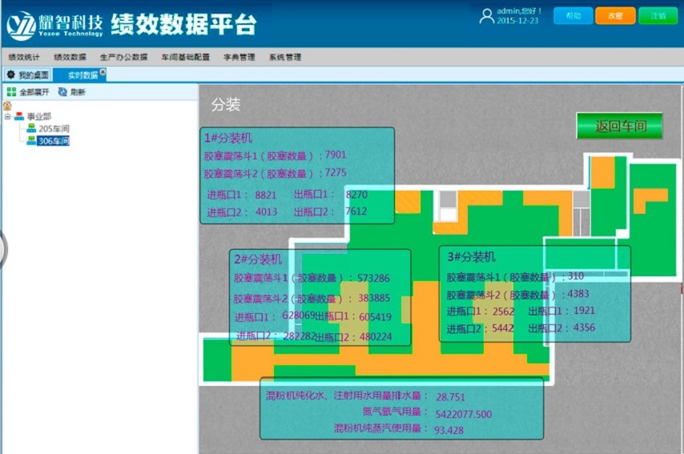Click the 205车间 workshop node icon
The height and width of the screenshot is (454, 684).
(x=31, y=128)
